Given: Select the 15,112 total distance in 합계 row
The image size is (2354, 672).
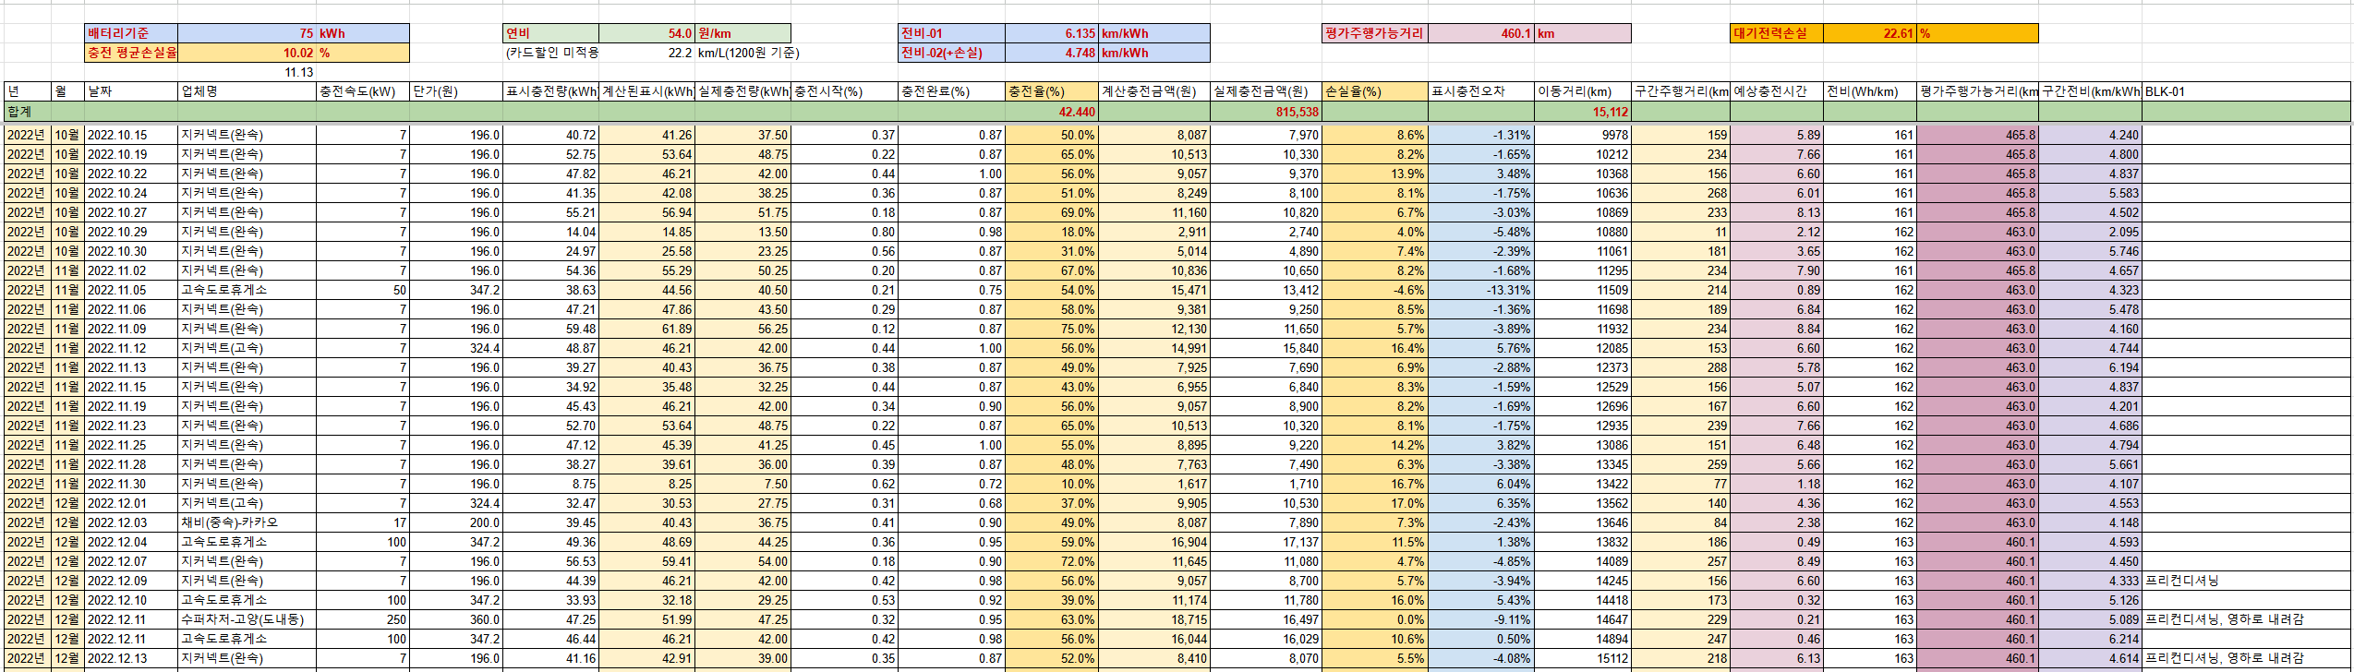Looking at the screenshot, I should tap(1583, 111).
